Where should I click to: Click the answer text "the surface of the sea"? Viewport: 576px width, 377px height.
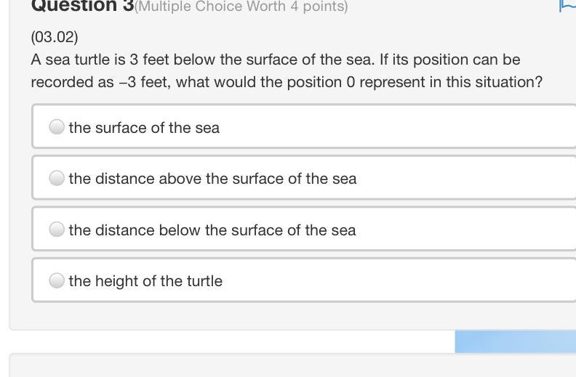[x=144, y=128]
